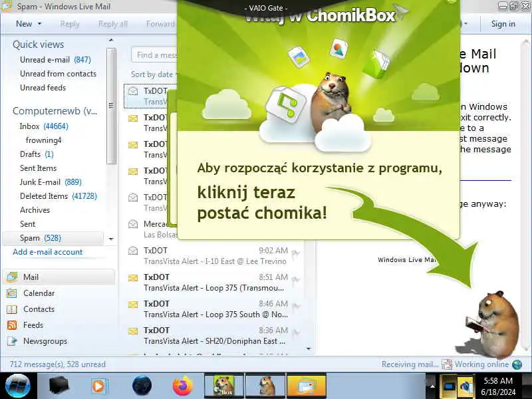Click envelope icon of TxDOT 8:46 AM message
This screenshot has height=399, width=532.
pyautogui.click(x=133, y=305)
